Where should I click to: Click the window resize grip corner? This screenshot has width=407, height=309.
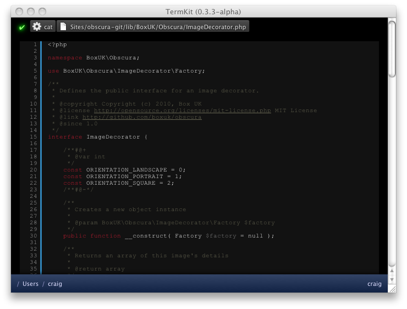pos(393,289)
